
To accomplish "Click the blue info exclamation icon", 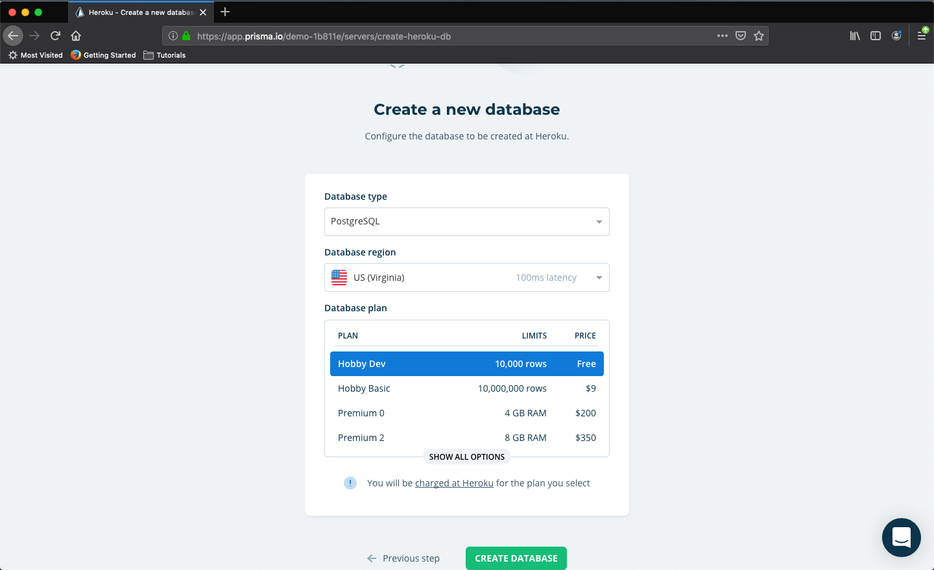I will [x=350, y=483].
